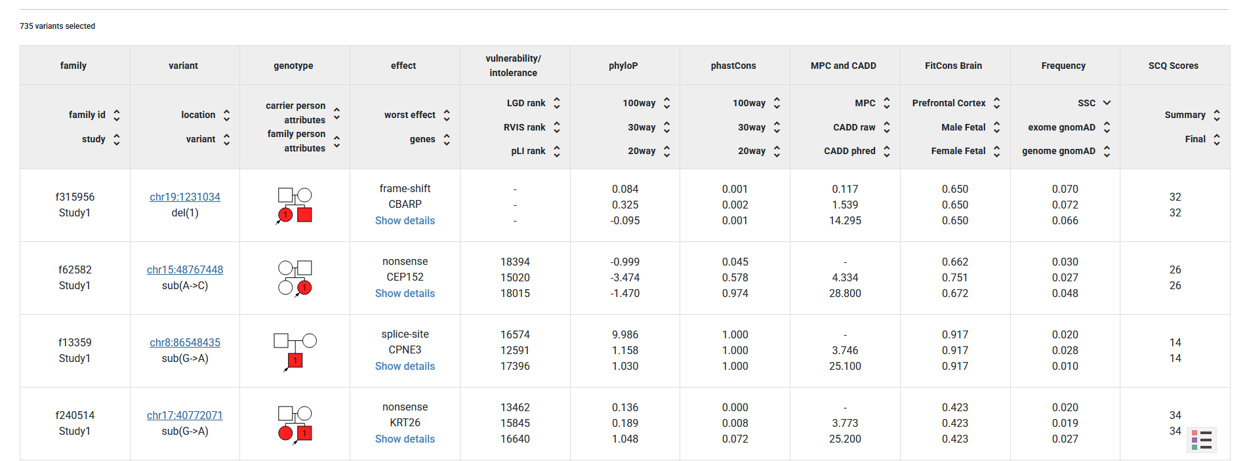Sort by MPC score
This screenshot has width=1247, height=461.
887,103
